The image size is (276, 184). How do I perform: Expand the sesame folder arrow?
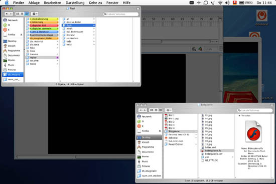click(x=57, y=61)
